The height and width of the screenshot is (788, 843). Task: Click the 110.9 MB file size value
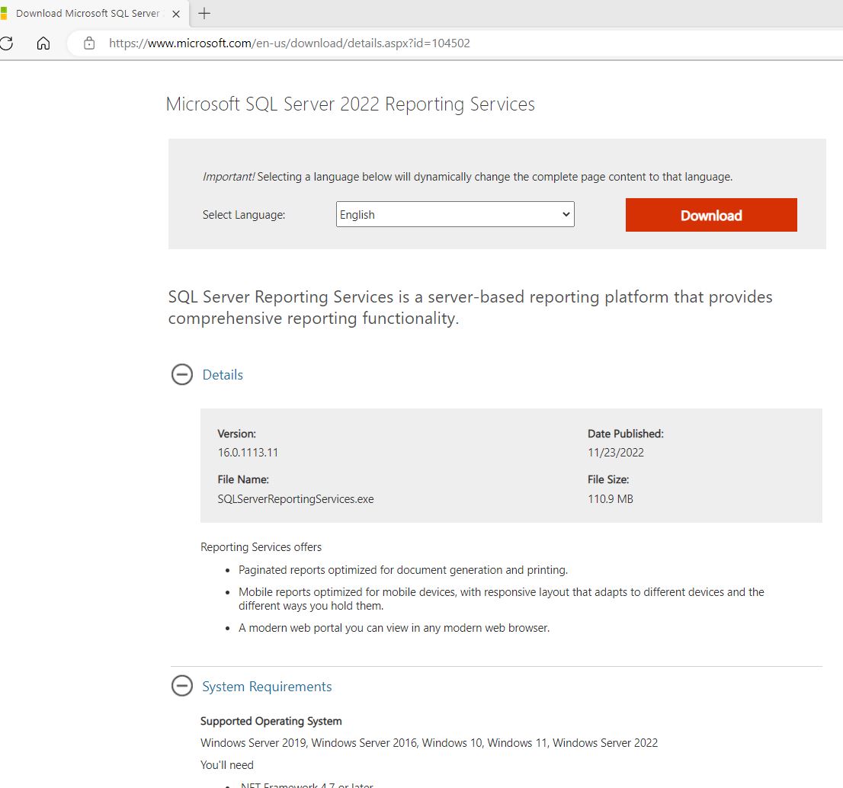[611, 499]
